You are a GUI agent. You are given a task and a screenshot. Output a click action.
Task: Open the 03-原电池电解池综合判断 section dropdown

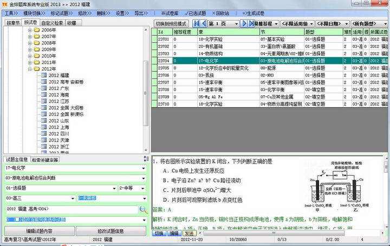coord(144,178)
